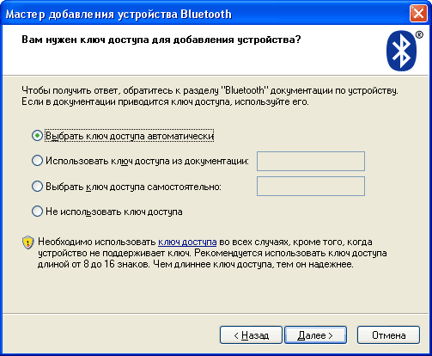Click the 'Использовать ключ доступа из документации' label
The image size is (432, 356).
click(x=147, y=161)
